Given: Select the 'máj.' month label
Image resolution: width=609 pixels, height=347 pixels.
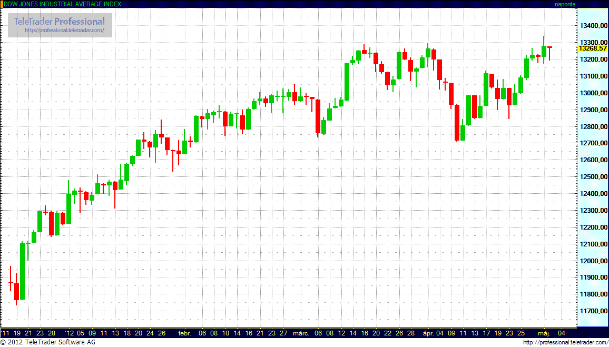Looking at the screenshot, I should (544, 333).
